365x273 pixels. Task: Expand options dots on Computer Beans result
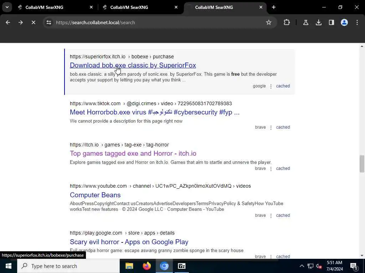271,216
